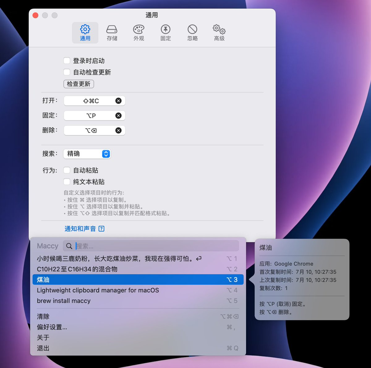This screenshot has width=371, height=368.
Task: Click the magnifier icon in Maccy search
Action: click(x=69, y=246)
